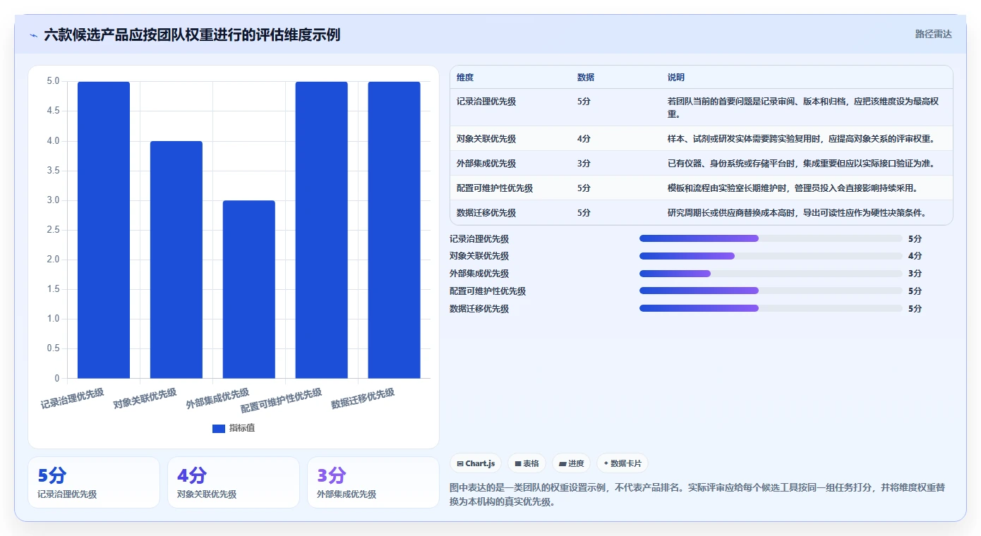Open the 3分 外部集成优先级 data card
Screen dimensions: 981x536
373,482
